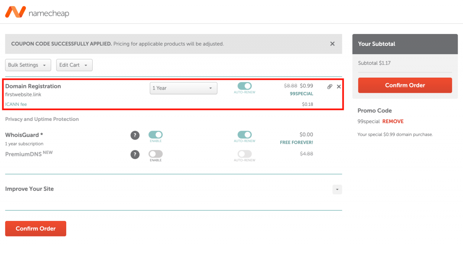Click the Namecheap logo

click(37, 13)
